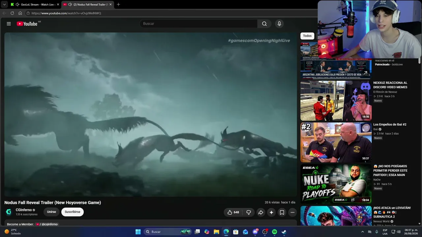Click the search magnifier button
Screen dimensions: 422x237
tap(264, 24)
